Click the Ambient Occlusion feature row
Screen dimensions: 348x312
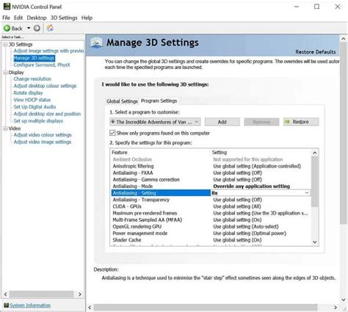click(211, 159)
